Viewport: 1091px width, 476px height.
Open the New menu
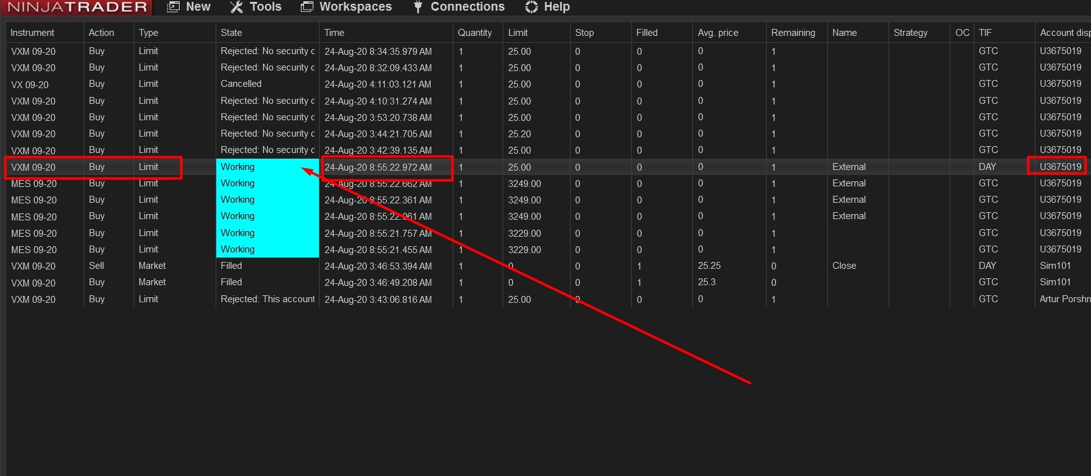[189, 7]
